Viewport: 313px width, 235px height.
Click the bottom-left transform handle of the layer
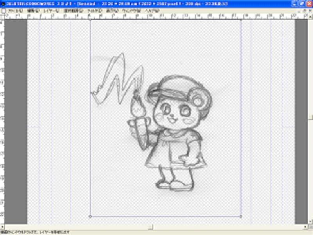90,217
